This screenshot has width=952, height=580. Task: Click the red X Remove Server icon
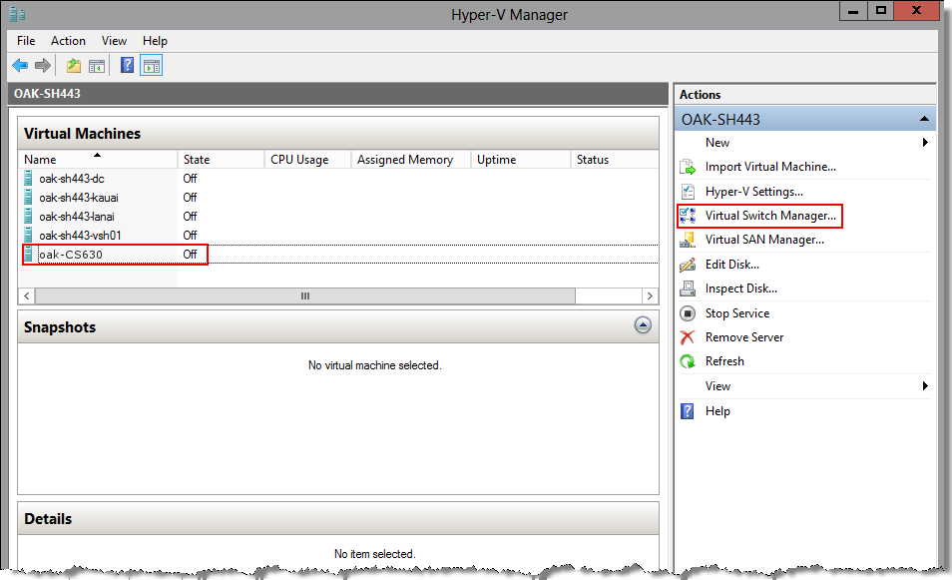688,337
